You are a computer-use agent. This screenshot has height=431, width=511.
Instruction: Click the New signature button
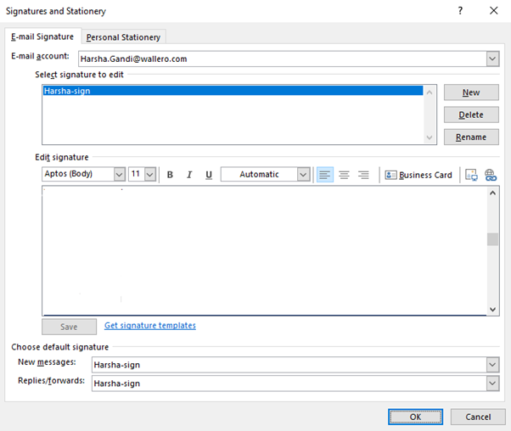tap(471, 92)
